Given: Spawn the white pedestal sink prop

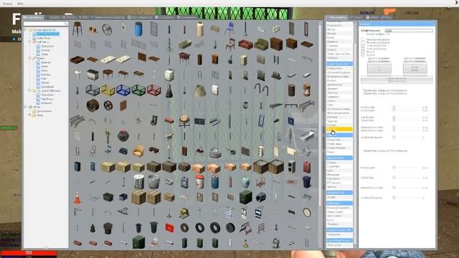Looking at the screenshot, I should click(77, 75).
